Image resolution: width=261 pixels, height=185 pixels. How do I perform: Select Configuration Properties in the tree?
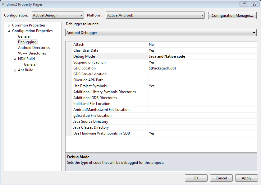[32, 31]
